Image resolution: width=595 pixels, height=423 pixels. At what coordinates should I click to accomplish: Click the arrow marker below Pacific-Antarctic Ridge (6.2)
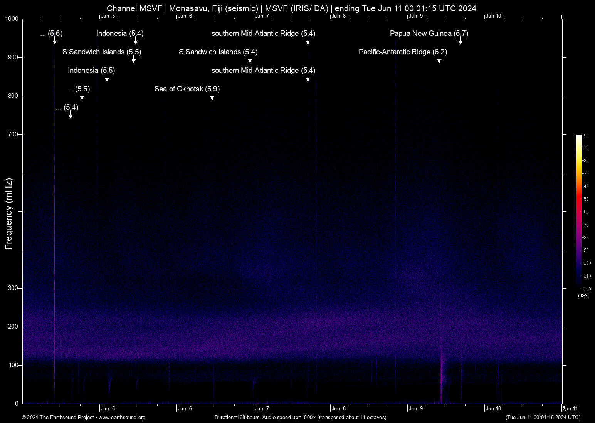[x=439, y=59]
